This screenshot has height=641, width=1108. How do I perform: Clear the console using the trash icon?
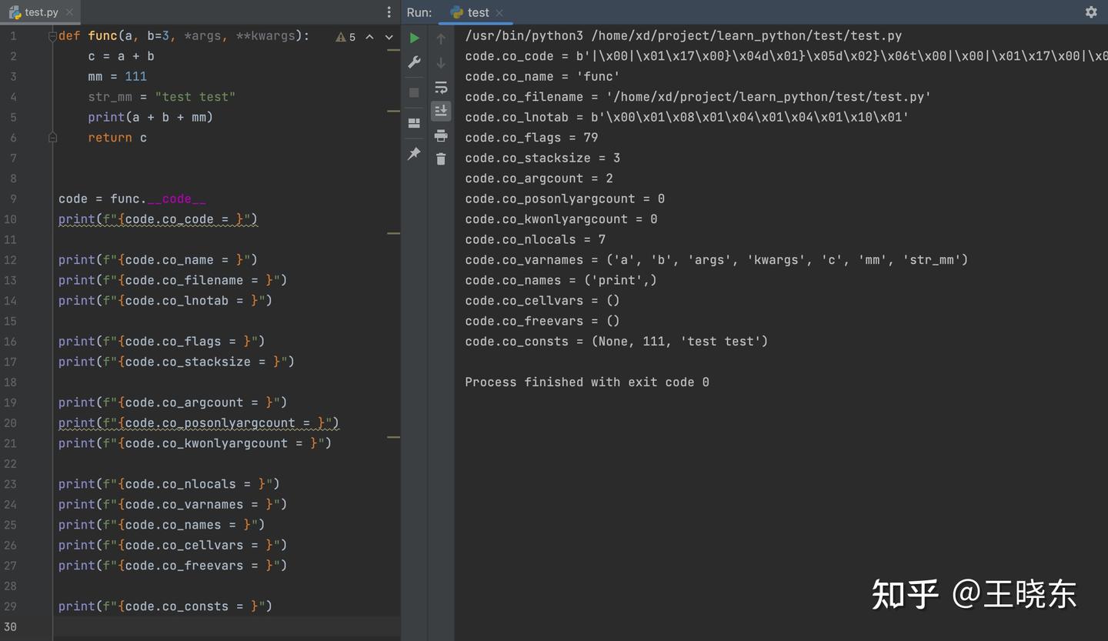[441, 159]
